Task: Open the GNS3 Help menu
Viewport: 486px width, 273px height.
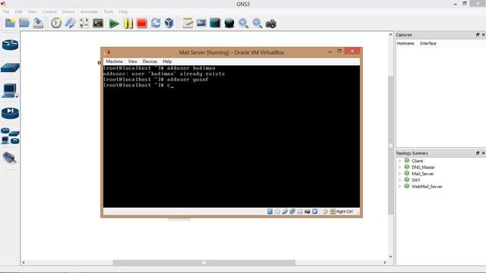Action: click(123, 11)
